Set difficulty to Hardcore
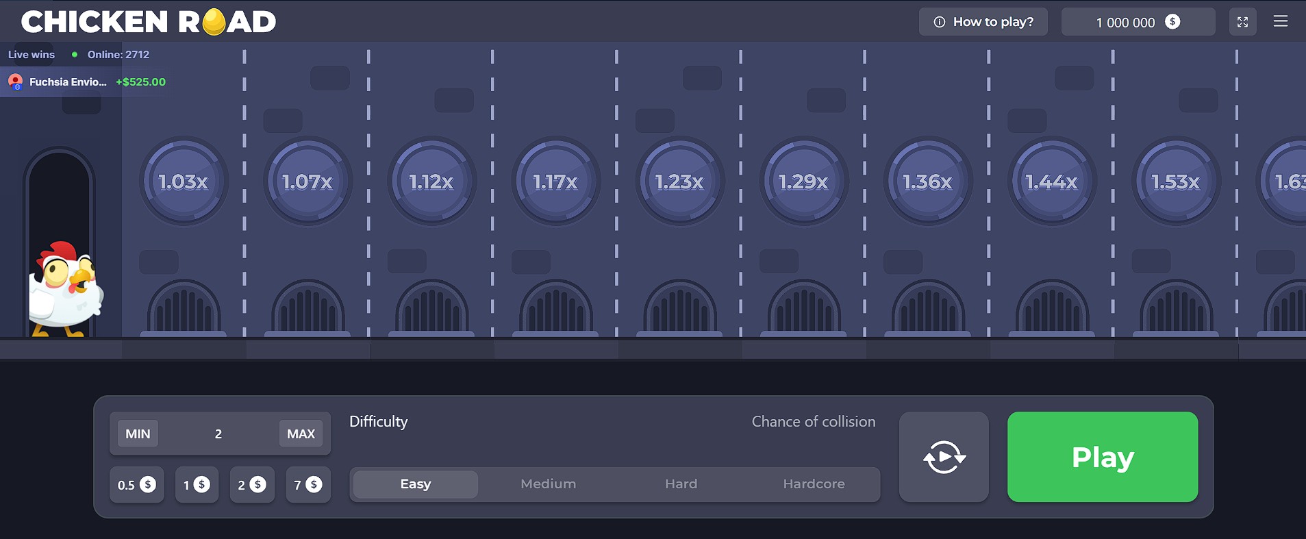Screen dimensions: 1306x539 point(814,484)
